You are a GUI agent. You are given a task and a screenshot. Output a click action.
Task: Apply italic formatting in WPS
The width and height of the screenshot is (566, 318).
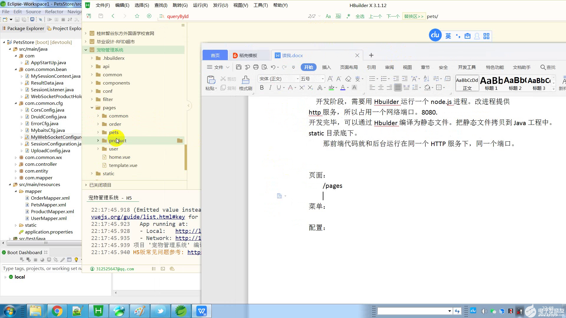point(270,87)
